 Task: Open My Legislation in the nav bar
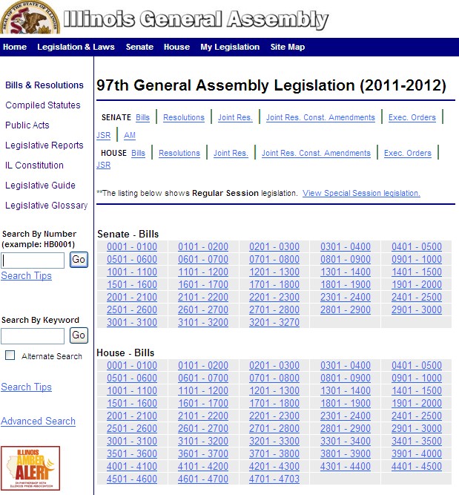point(230,47)
